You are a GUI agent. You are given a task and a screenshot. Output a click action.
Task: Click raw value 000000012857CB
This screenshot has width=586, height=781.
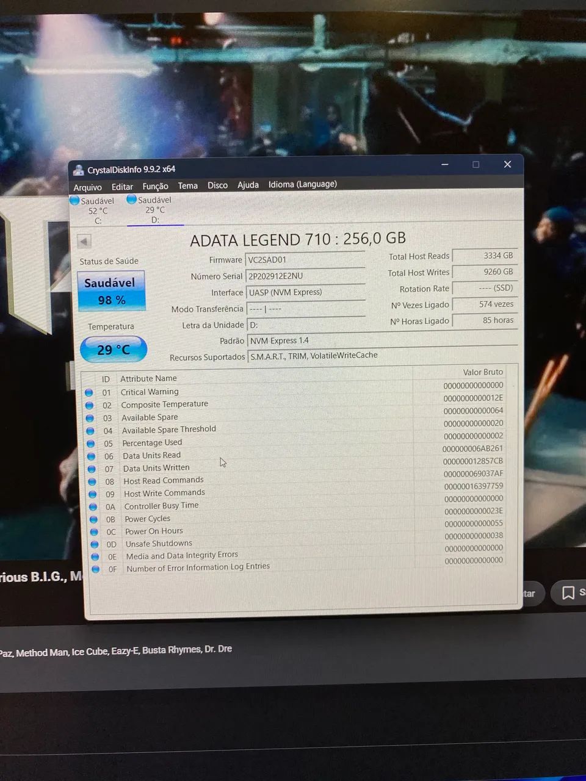tap(473, 461)
